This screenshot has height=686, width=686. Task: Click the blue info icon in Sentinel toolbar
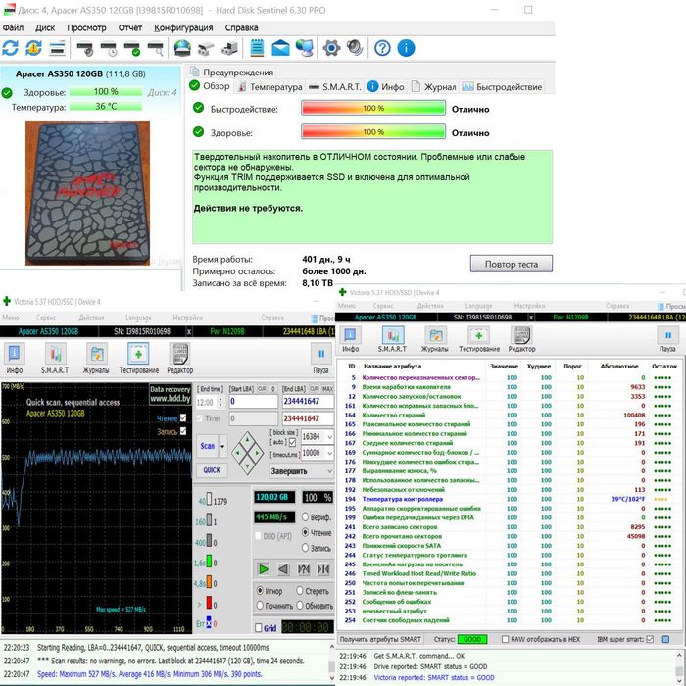click(406, 48)
